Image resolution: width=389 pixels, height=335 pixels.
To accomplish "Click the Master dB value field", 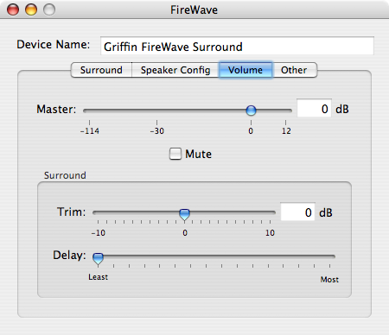I will click(314, 109).
